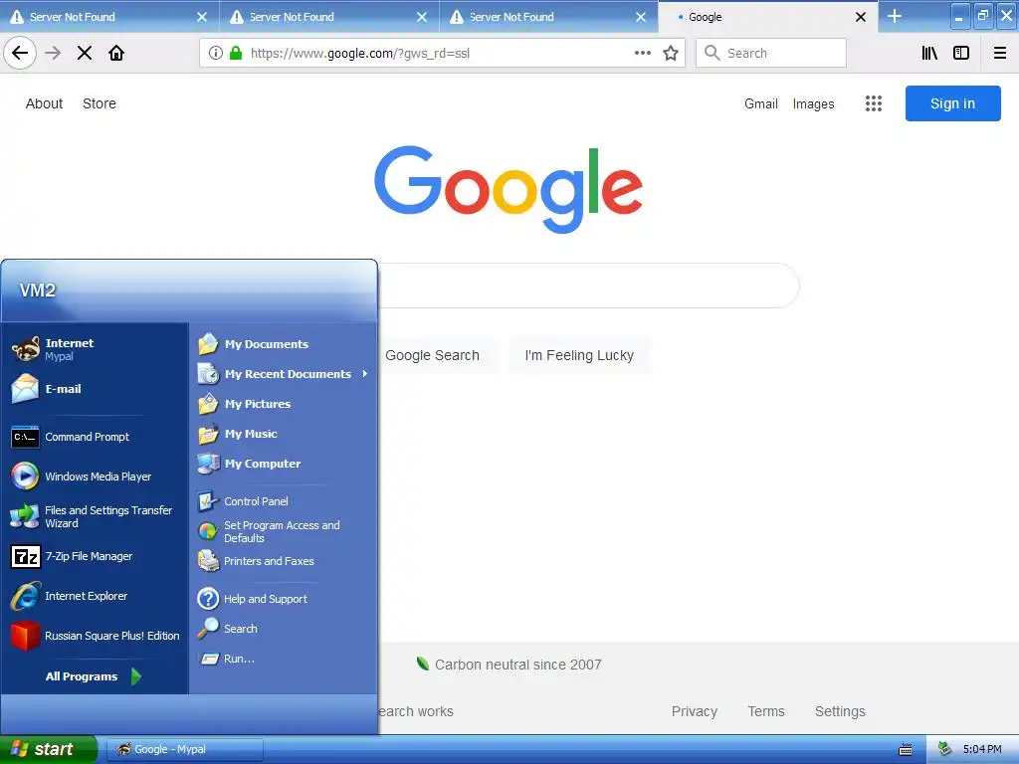
Task: Open the Library bookmarks icon
Action: pos(929,53)
